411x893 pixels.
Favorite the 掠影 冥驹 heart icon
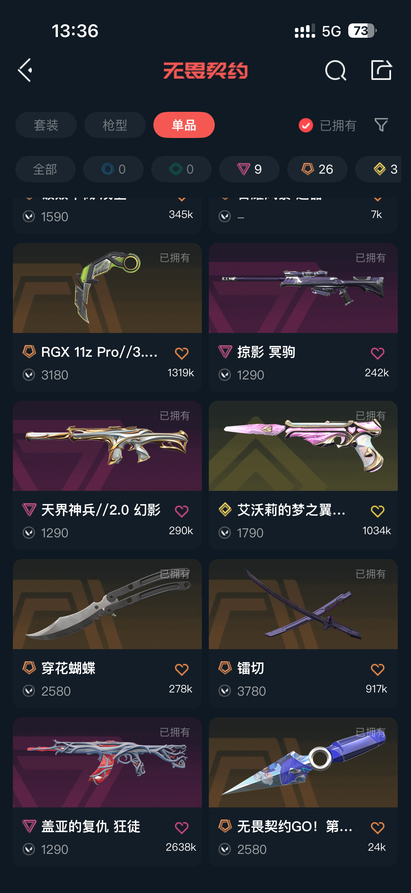click(x=378, y=353)
